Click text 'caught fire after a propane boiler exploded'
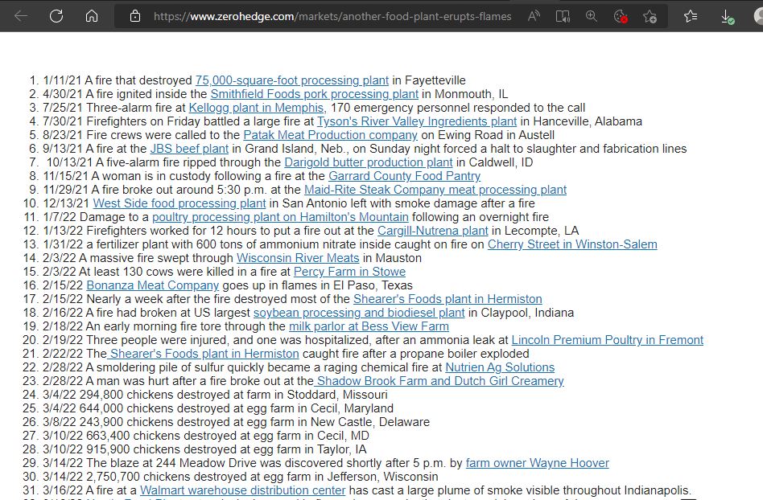The height and width of the screenshot is (500, 763). coord(415,353)
